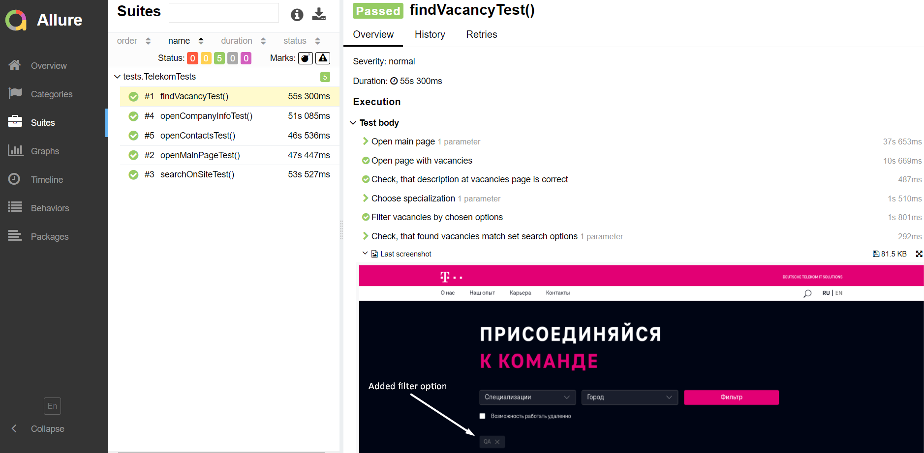Toggle new-failed warning mark filter
Viewport: 924px width, 453px height.
(323, 58)
